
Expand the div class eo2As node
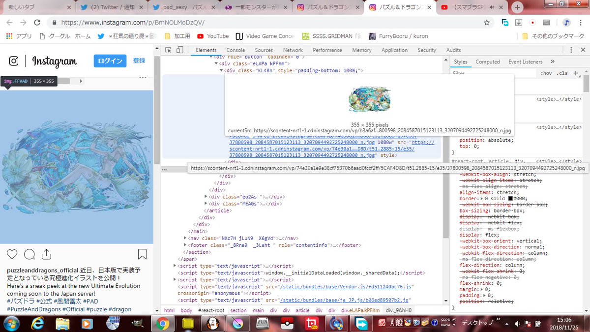[x=206, y=197]
